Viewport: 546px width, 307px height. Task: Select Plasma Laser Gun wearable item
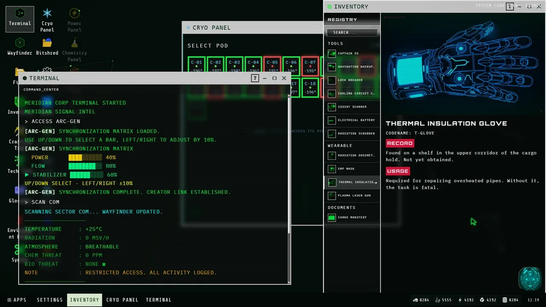coord(352,195)
